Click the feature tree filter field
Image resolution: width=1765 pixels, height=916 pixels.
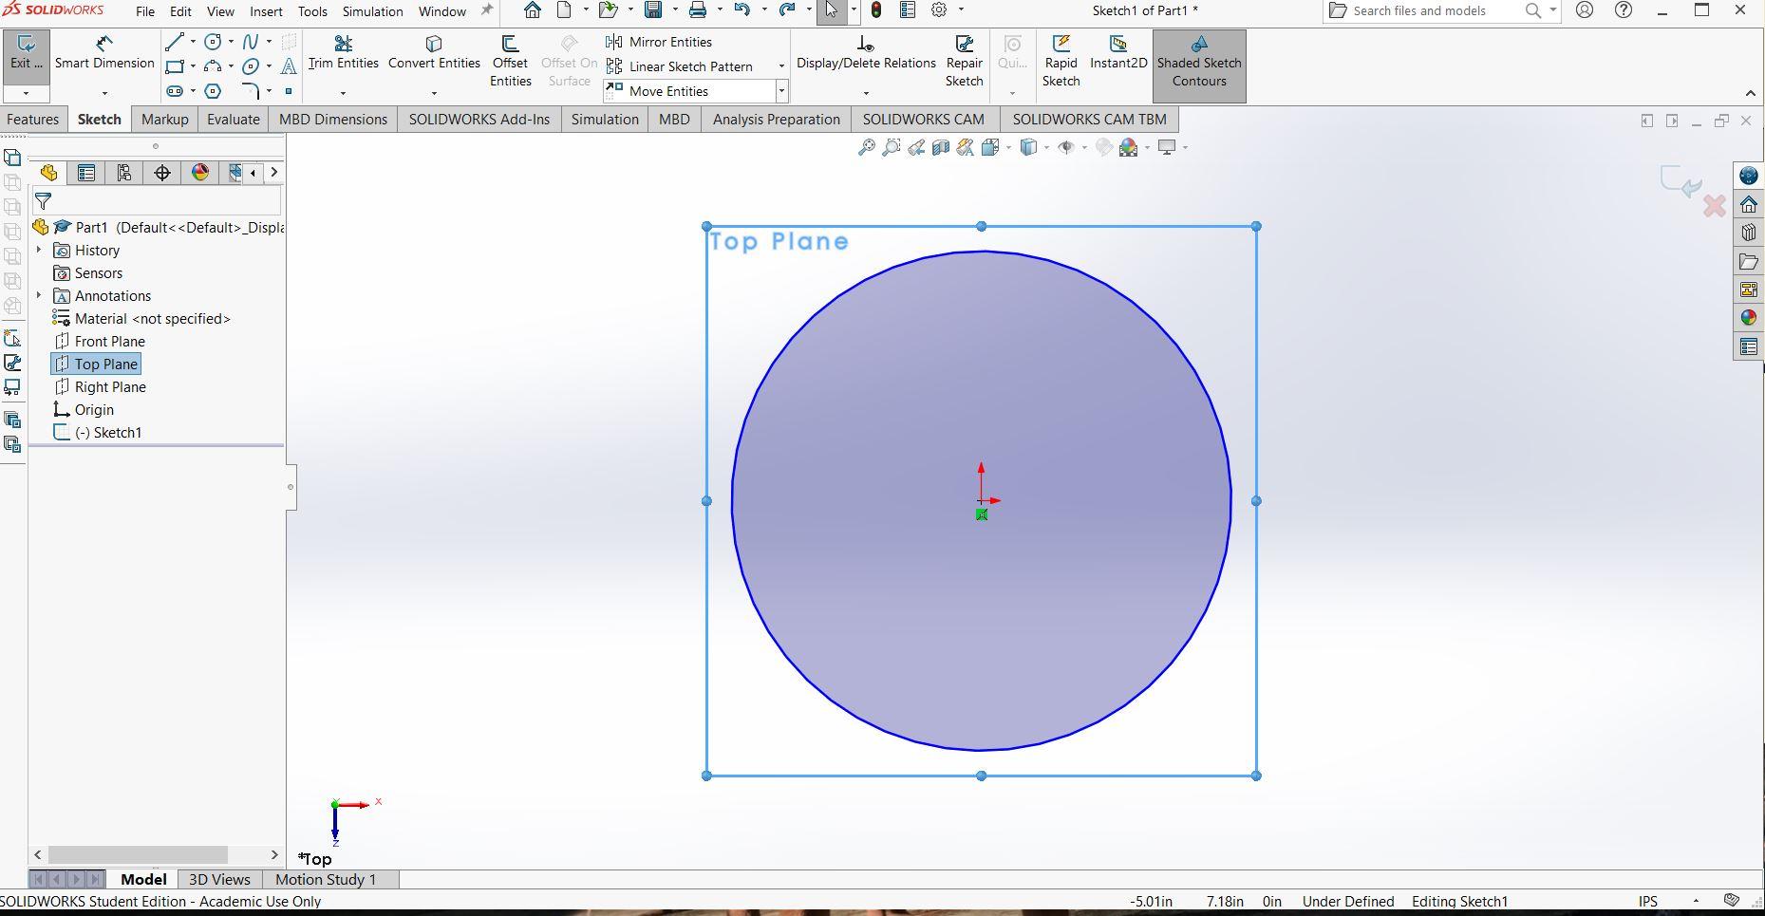157,201
